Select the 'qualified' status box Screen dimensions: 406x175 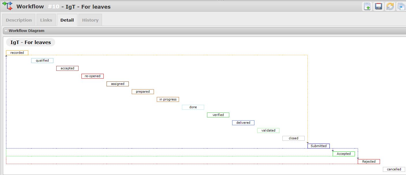pos(42,60)
